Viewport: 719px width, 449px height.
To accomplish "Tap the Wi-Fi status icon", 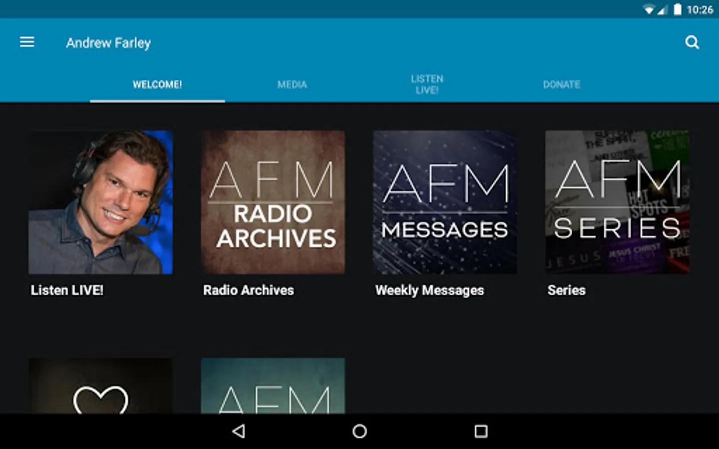I will tap(649, 10).
